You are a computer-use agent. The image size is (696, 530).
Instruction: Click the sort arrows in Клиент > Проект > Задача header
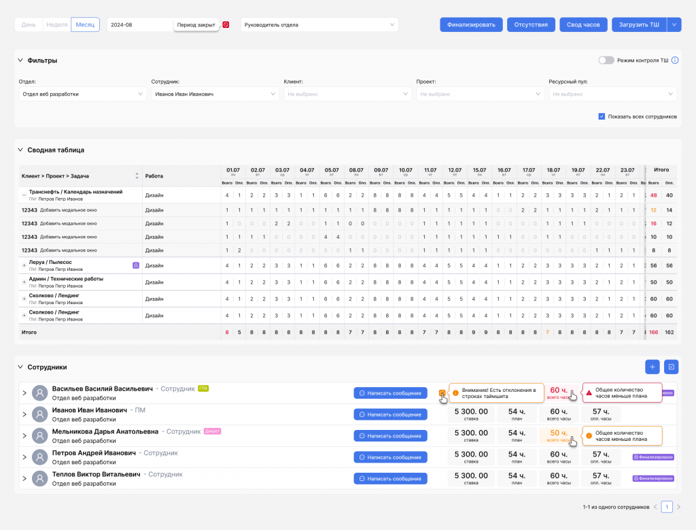137,176
